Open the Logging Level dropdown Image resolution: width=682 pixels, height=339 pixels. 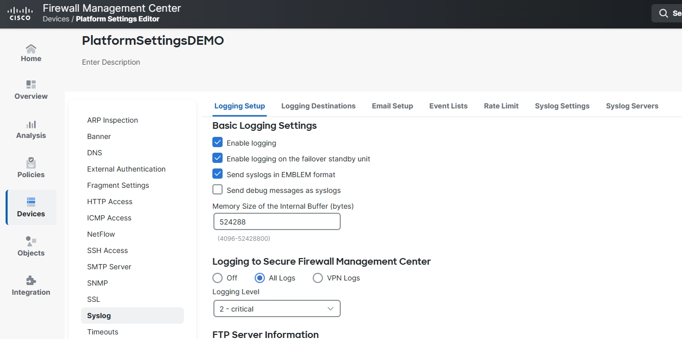point(277,309)
